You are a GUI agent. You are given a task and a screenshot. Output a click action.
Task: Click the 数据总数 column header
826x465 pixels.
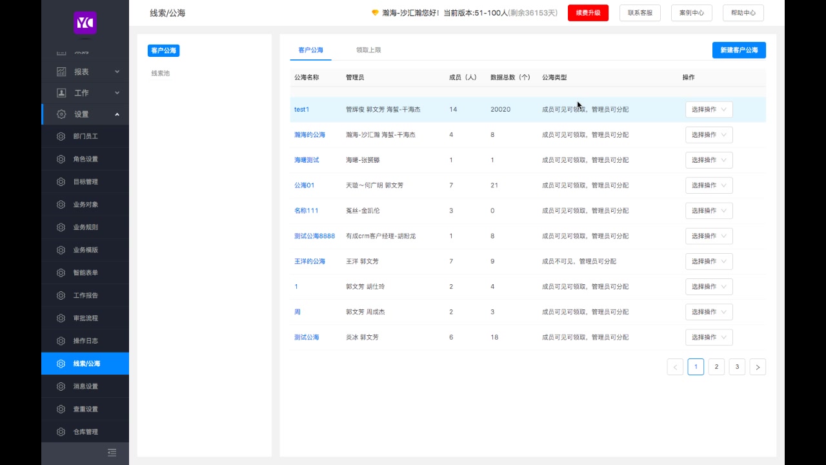510,77
